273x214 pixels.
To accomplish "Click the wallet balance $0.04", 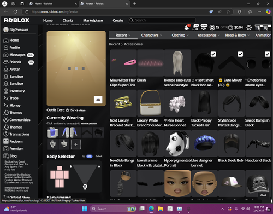I will pyautogui.click(x=236, y=27).
